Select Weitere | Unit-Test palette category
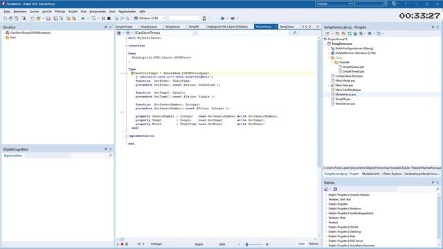This screenshot has height=249, width=443. (x=339, y=199)
